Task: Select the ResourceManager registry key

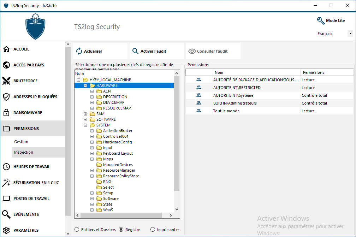Action: [119, 170]
